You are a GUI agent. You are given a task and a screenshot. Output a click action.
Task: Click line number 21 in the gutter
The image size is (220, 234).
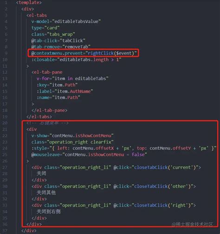tap(5, 129)
